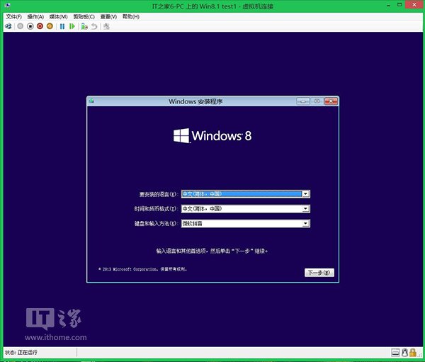Open the 操作(A) menu

pos(35,16)
